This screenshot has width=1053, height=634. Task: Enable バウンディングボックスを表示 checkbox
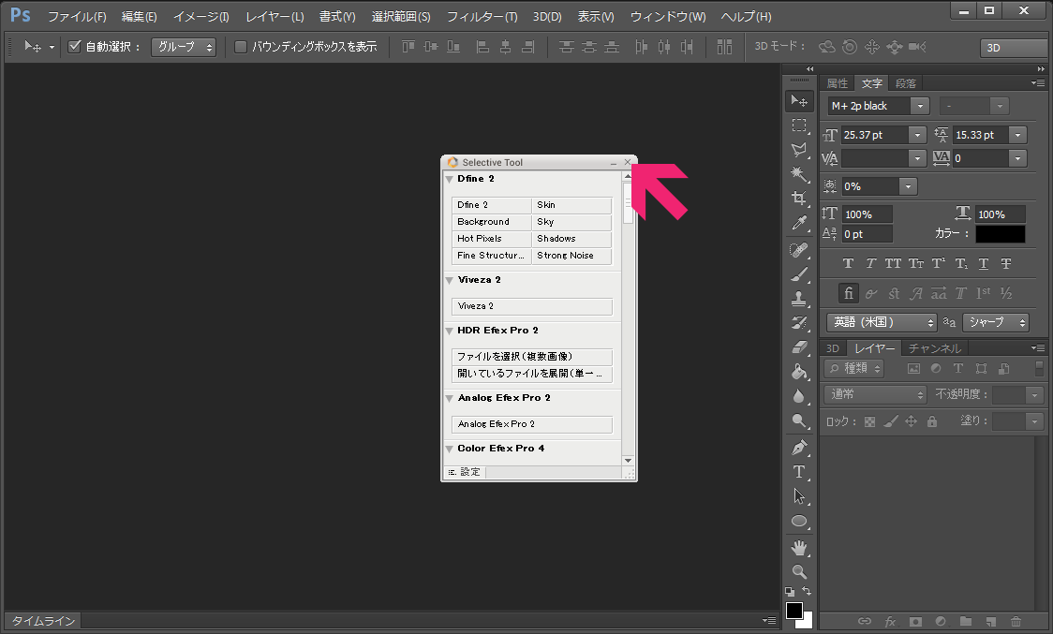click(x=241, y=46)
